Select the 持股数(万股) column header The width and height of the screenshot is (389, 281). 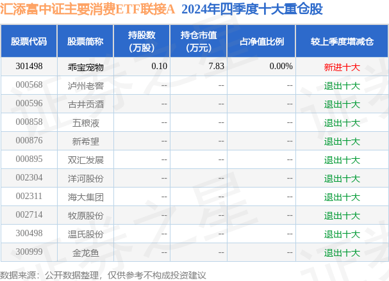[x=142, y=41]
